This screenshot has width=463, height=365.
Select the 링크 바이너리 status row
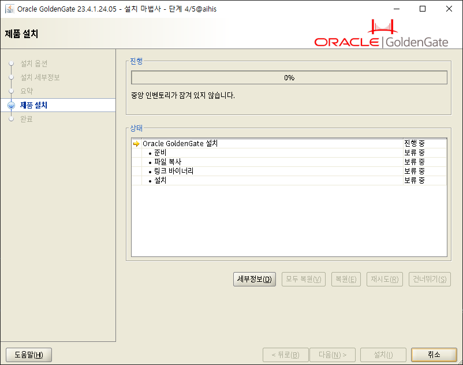pyautogui.click(x=289, y=171)
